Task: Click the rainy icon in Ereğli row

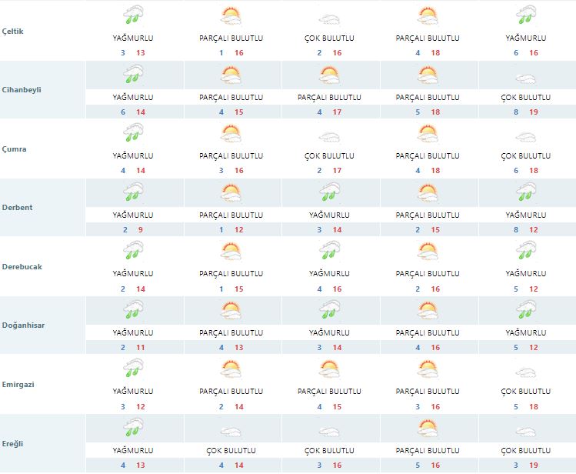Action: [x=134, y=429]
